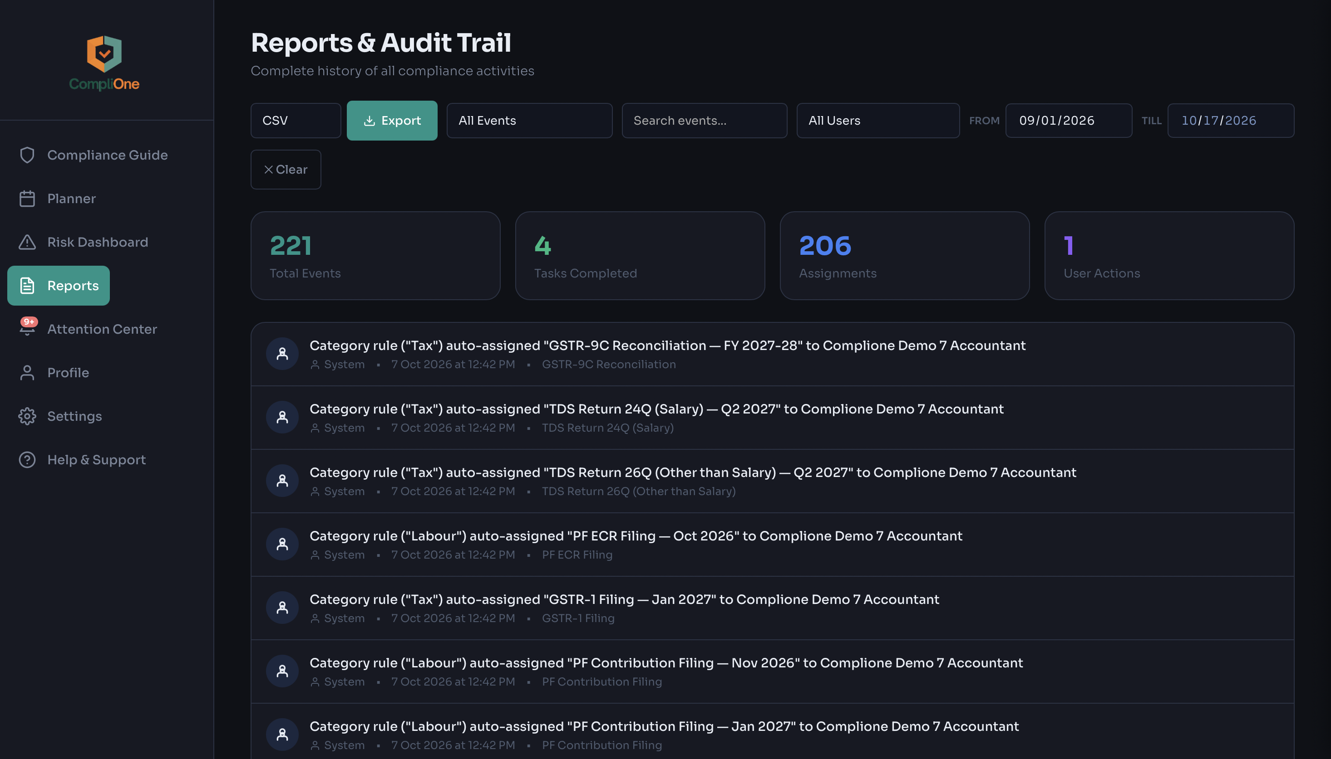Click the 4 Tasks Completed card

tap(640, 256)
